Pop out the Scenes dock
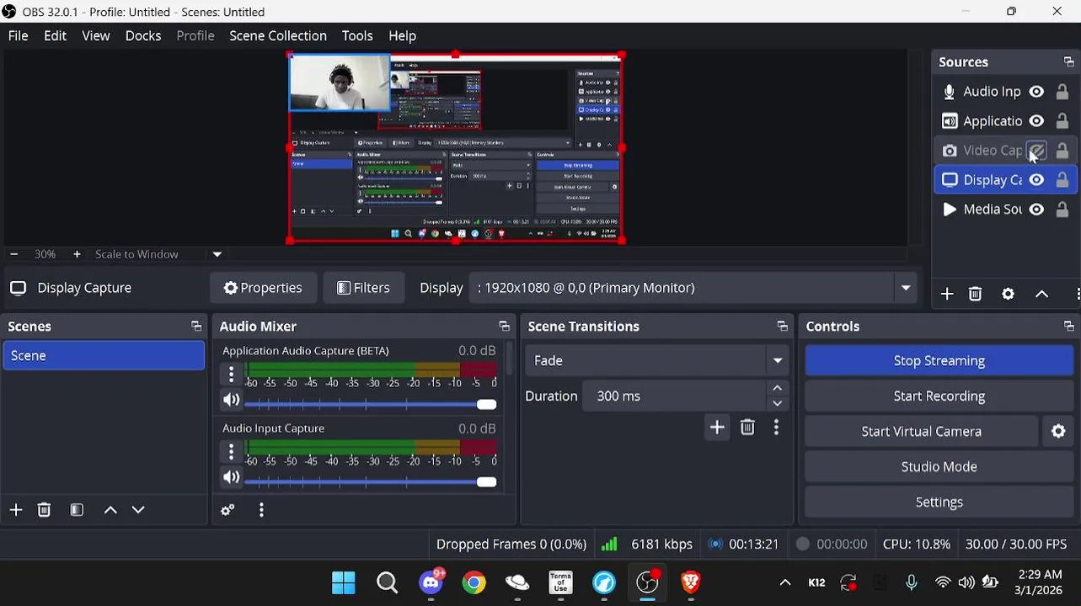Image resolution: width=1081 pixels, height=606 pixels. point(196,327)
